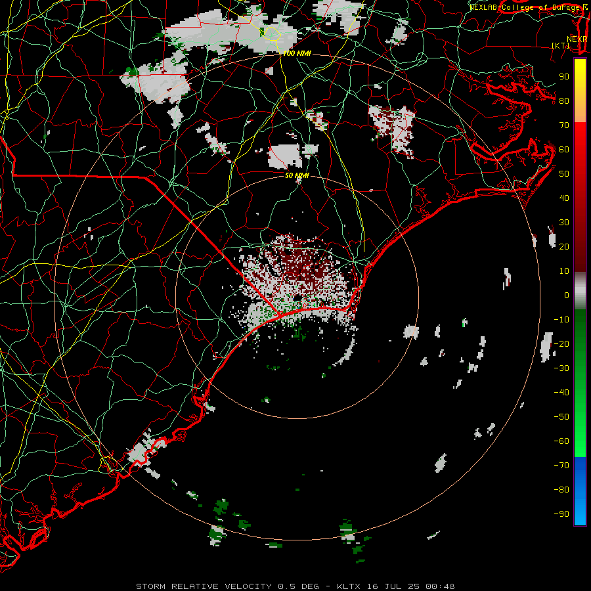Click the -50 value on velocity scale

coord(561,417)
